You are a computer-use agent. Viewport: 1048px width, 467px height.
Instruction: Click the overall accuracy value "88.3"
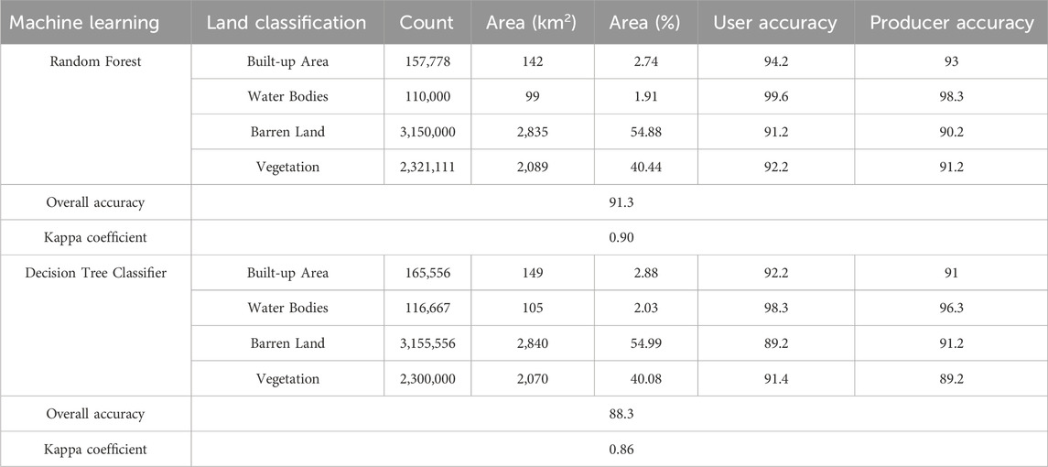620,414
